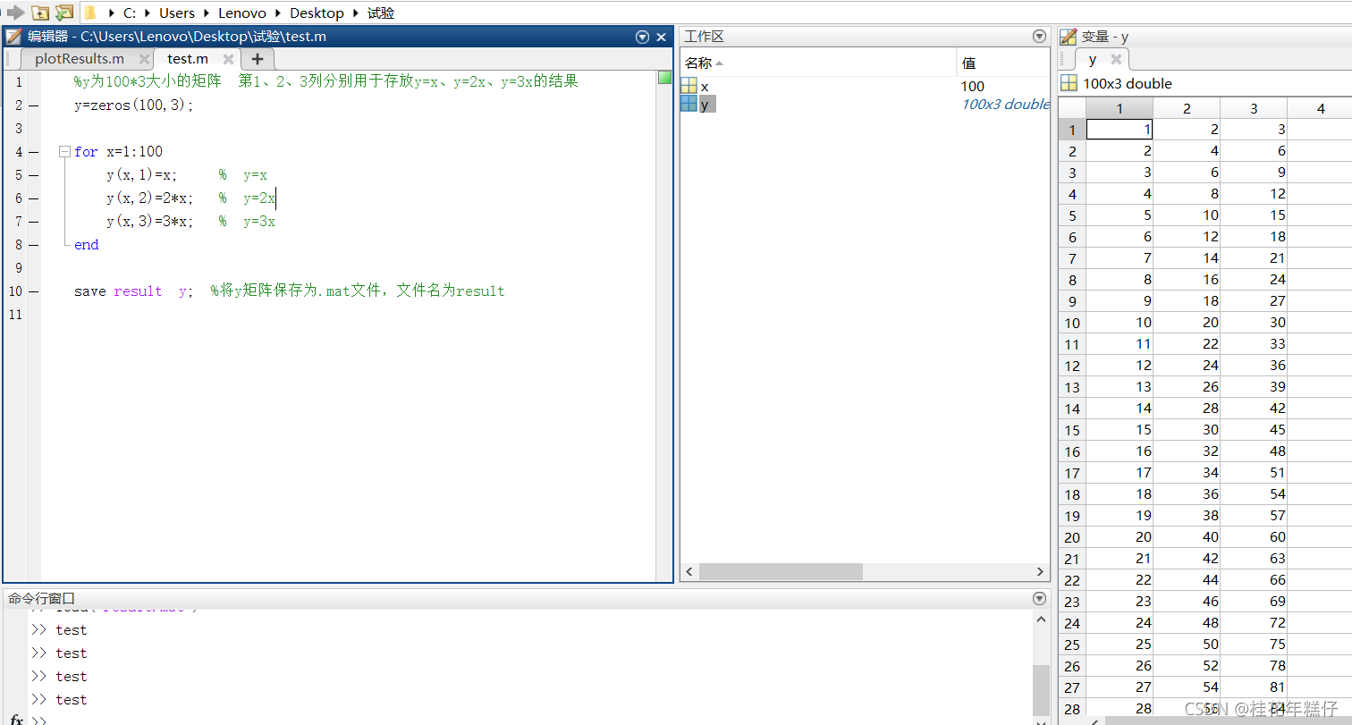This screenshot has width=1352, height=725.
Task: Select column 3 header in variable editor
Action: [x=1254, y=108]
